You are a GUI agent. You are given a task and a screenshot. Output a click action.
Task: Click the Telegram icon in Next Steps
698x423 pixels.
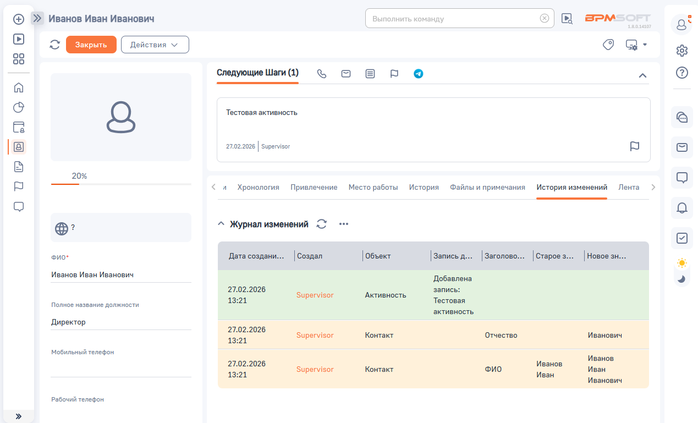(x=419, y=74)
